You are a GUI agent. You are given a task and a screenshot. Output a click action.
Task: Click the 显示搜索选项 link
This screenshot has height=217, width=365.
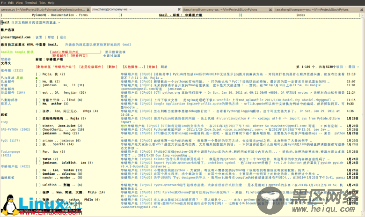tap(115, 52)
